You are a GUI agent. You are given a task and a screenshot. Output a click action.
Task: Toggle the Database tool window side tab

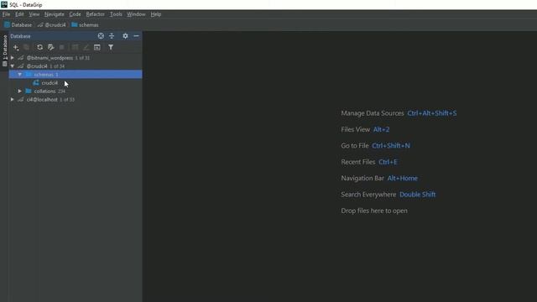4,50
